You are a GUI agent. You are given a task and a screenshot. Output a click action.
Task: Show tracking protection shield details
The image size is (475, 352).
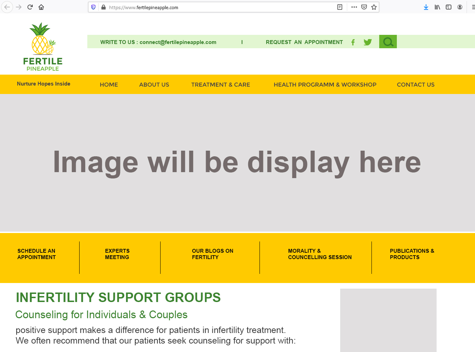click(x=93, y=7)
